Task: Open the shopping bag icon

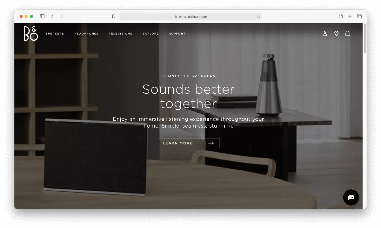Action: point(348,34)
